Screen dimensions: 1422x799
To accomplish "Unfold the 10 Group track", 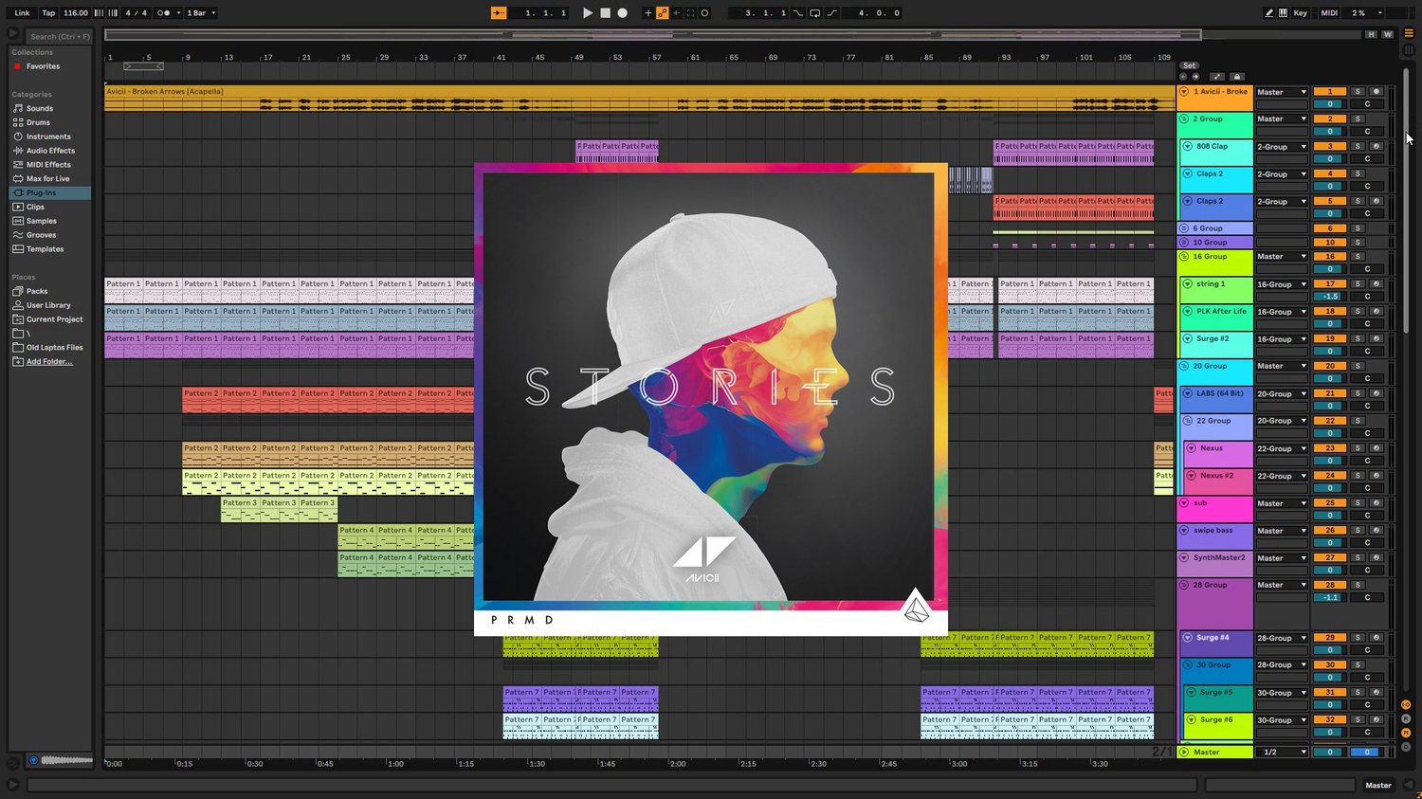I will coord(1184,243).
